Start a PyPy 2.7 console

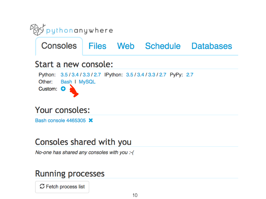tap(190, 75)
